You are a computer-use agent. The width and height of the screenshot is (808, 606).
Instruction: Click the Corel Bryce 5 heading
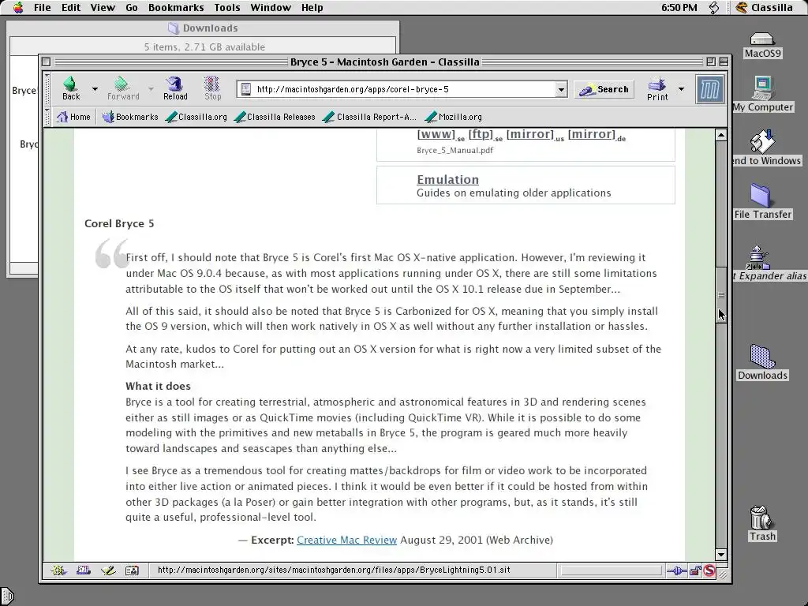pos(119,223)
